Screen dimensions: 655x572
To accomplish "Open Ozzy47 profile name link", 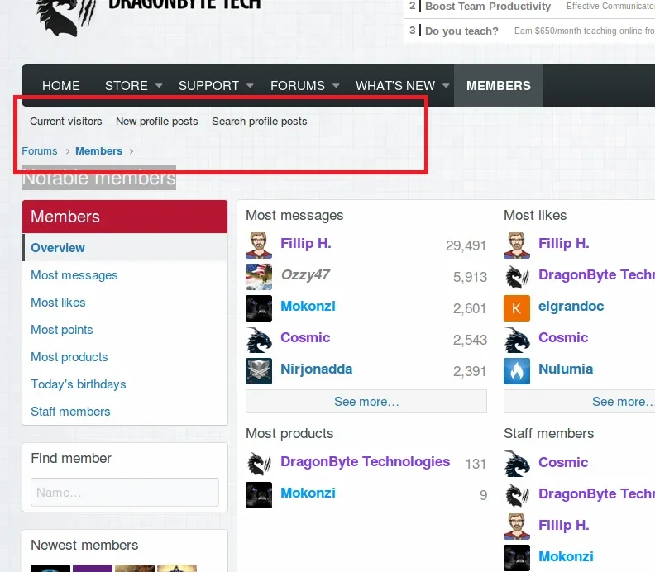I will pos(305,274).
